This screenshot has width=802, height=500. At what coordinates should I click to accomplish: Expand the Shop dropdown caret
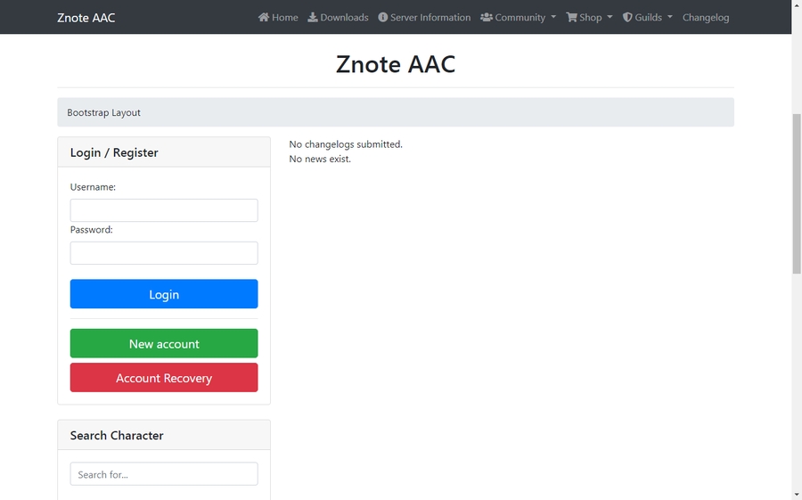pos(610,18)
